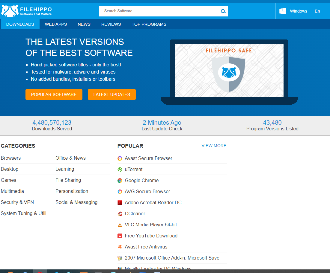The height and width of the screenshot is (273, 330).
Task: Click the FileHippo hippo logo
Action: (x=10, y=11)
